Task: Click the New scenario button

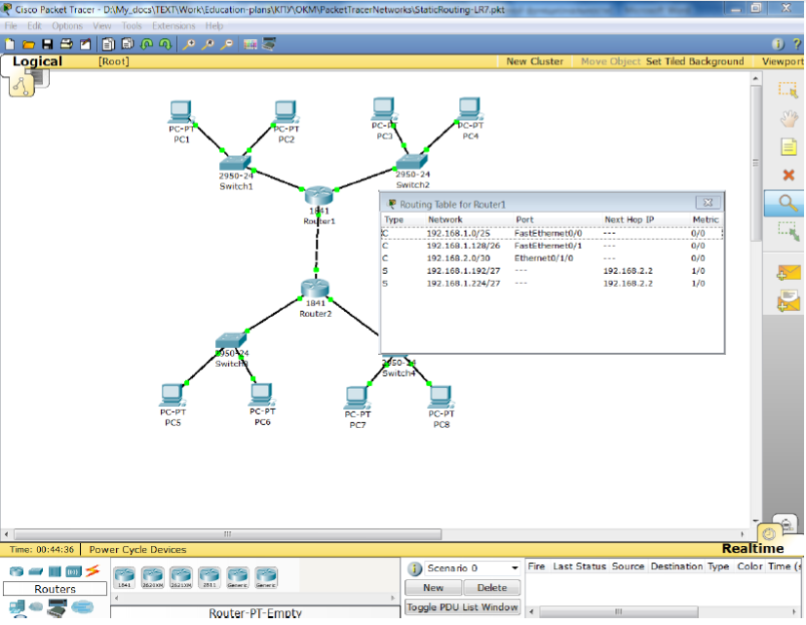Action: pos(434,587)
